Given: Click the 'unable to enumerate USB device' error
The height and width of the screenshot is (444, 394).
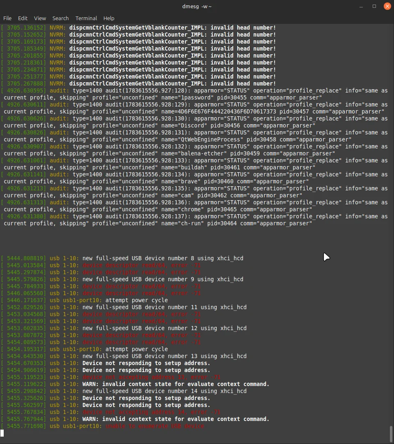Looking at the screenshot, I should 155,426.
